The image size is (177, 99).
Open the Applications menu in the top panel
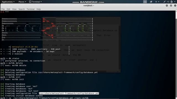coord(8,2)
